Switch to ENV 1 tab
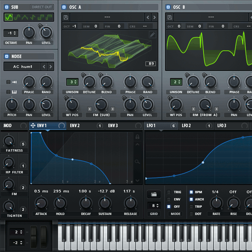252x252 pixels. [x=48, y=125]
